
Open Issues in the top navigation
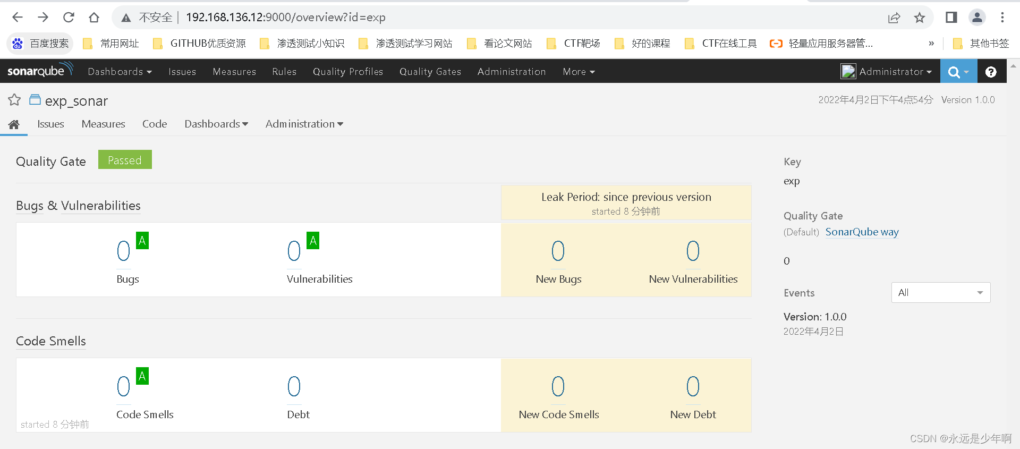pyautogui.click(x=182, y=72)
